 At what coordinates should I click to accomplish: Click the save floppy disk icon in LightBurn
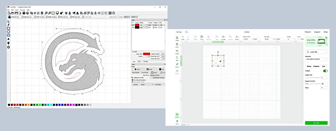pyautogui.click(x=17, y=13)
